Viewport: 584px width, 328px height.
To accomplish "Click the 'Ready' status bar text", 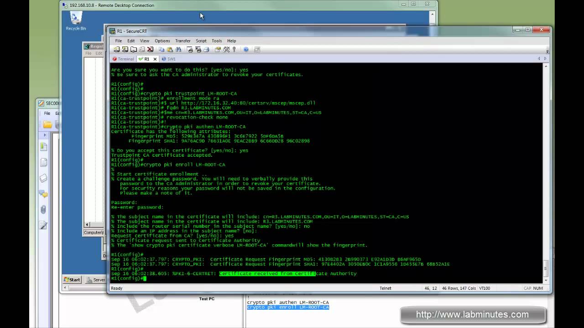I will 117,288.
